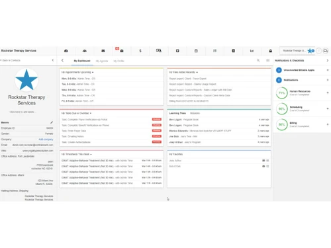Click the envelope icon in first favorites row
This screenshot has height=248, width=331.
[263, 161]
